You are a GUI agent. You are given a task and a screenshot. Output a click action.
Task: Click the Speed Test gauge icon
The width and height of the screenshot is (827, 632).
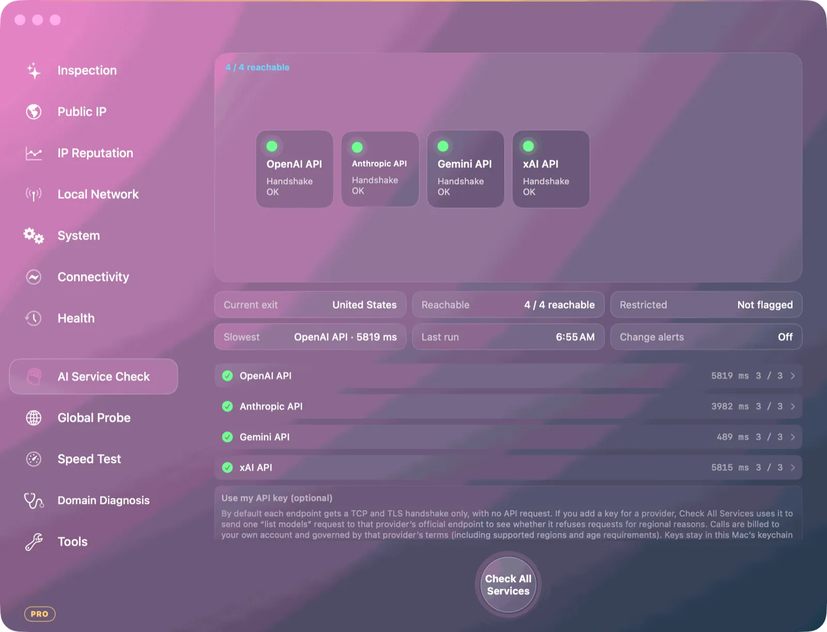point(34,459)
